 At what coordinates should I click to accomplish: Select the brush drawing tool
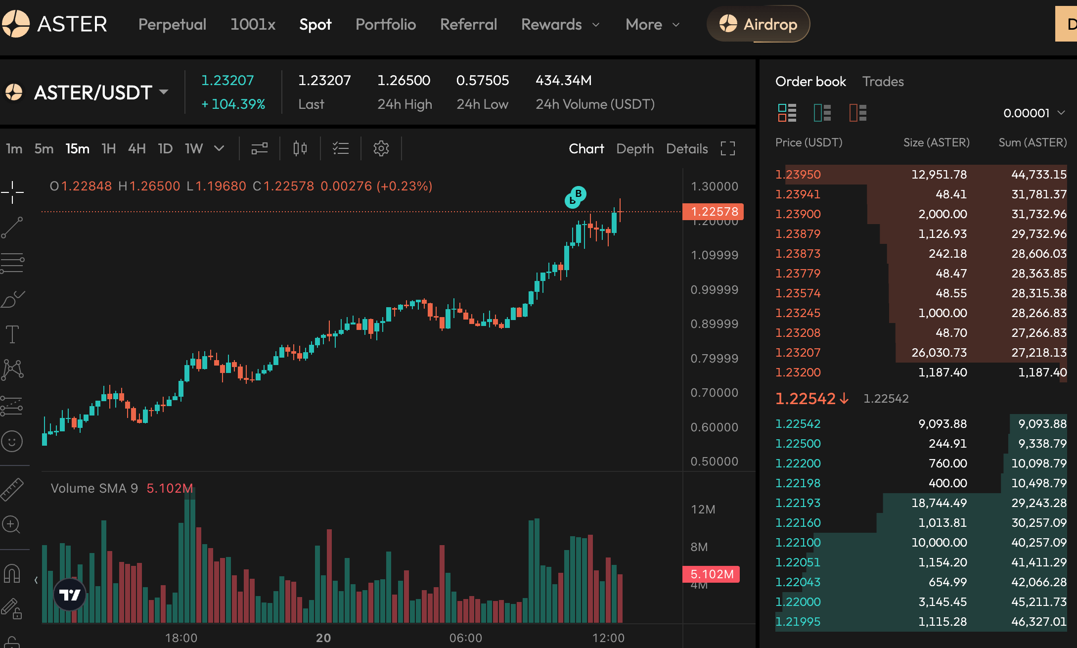click(12, 299)
